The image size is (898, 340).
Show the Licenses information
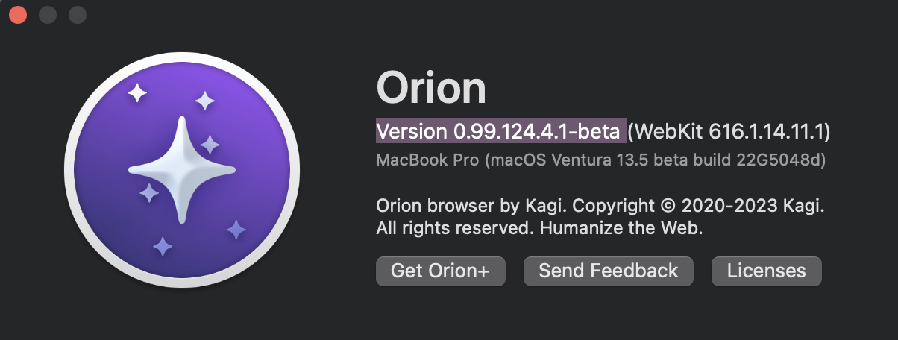(766, 271)
